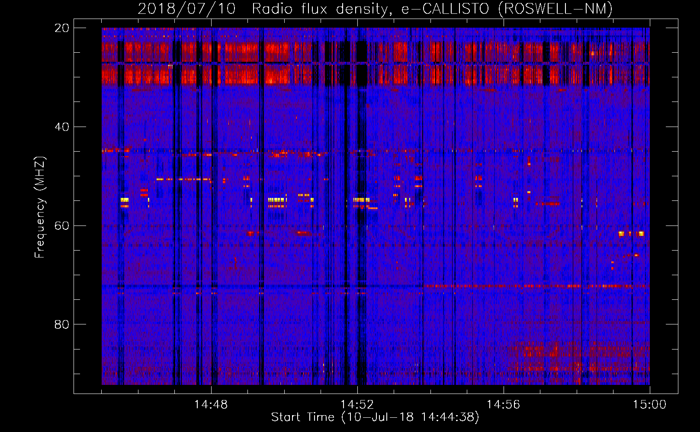Select the 14:56 time tick label
This screenshot has height=432, width=700.
503,405
